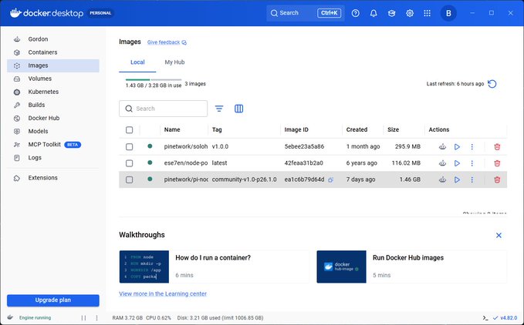524x325 pixels.
Task: Click the v4.82.0 version indicator
Action: pos(505,318)
